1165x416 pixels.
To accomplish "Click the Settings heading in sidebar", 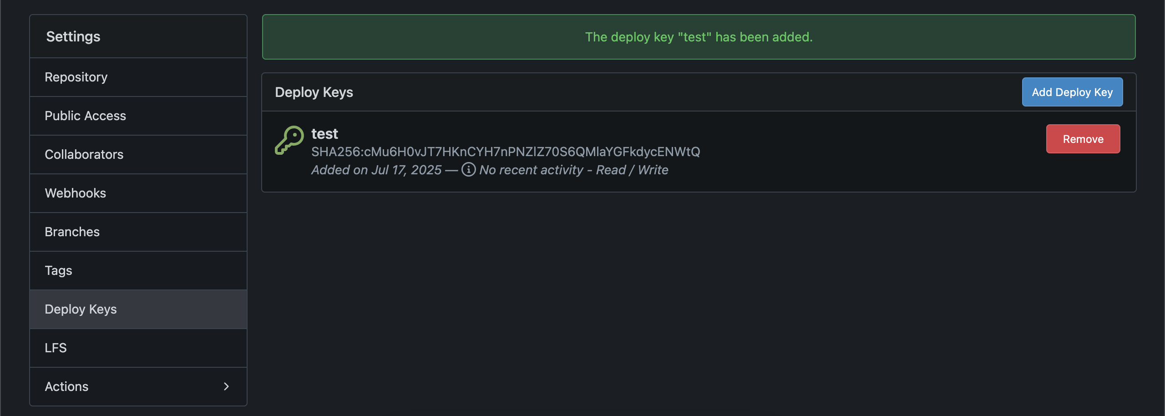I will [73, 36].
